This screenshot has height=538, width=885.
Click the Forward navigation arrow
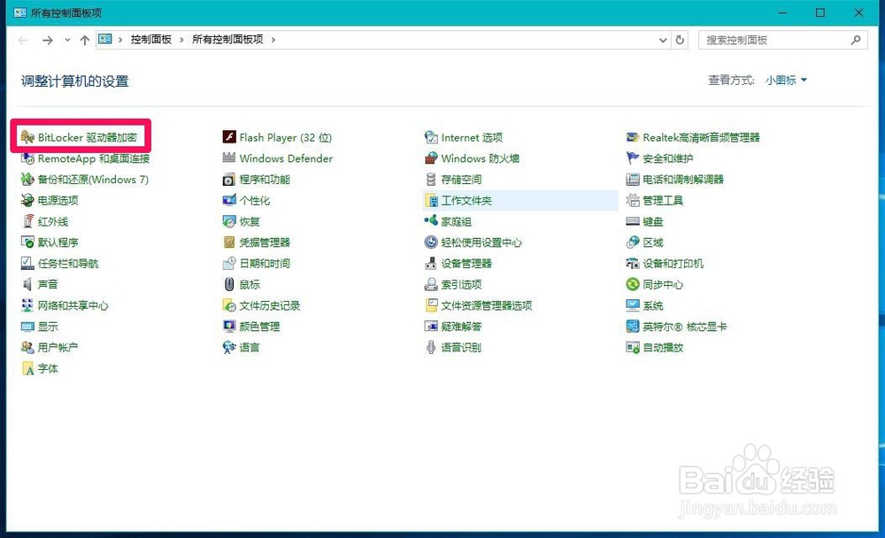coord(48,40)
